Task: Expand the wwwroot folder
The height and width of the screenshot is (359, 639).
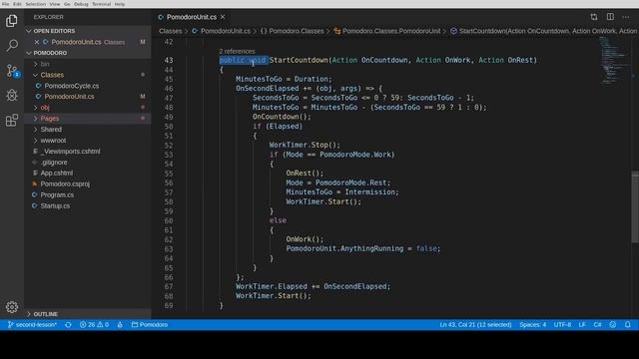Action: click(53, 141)
